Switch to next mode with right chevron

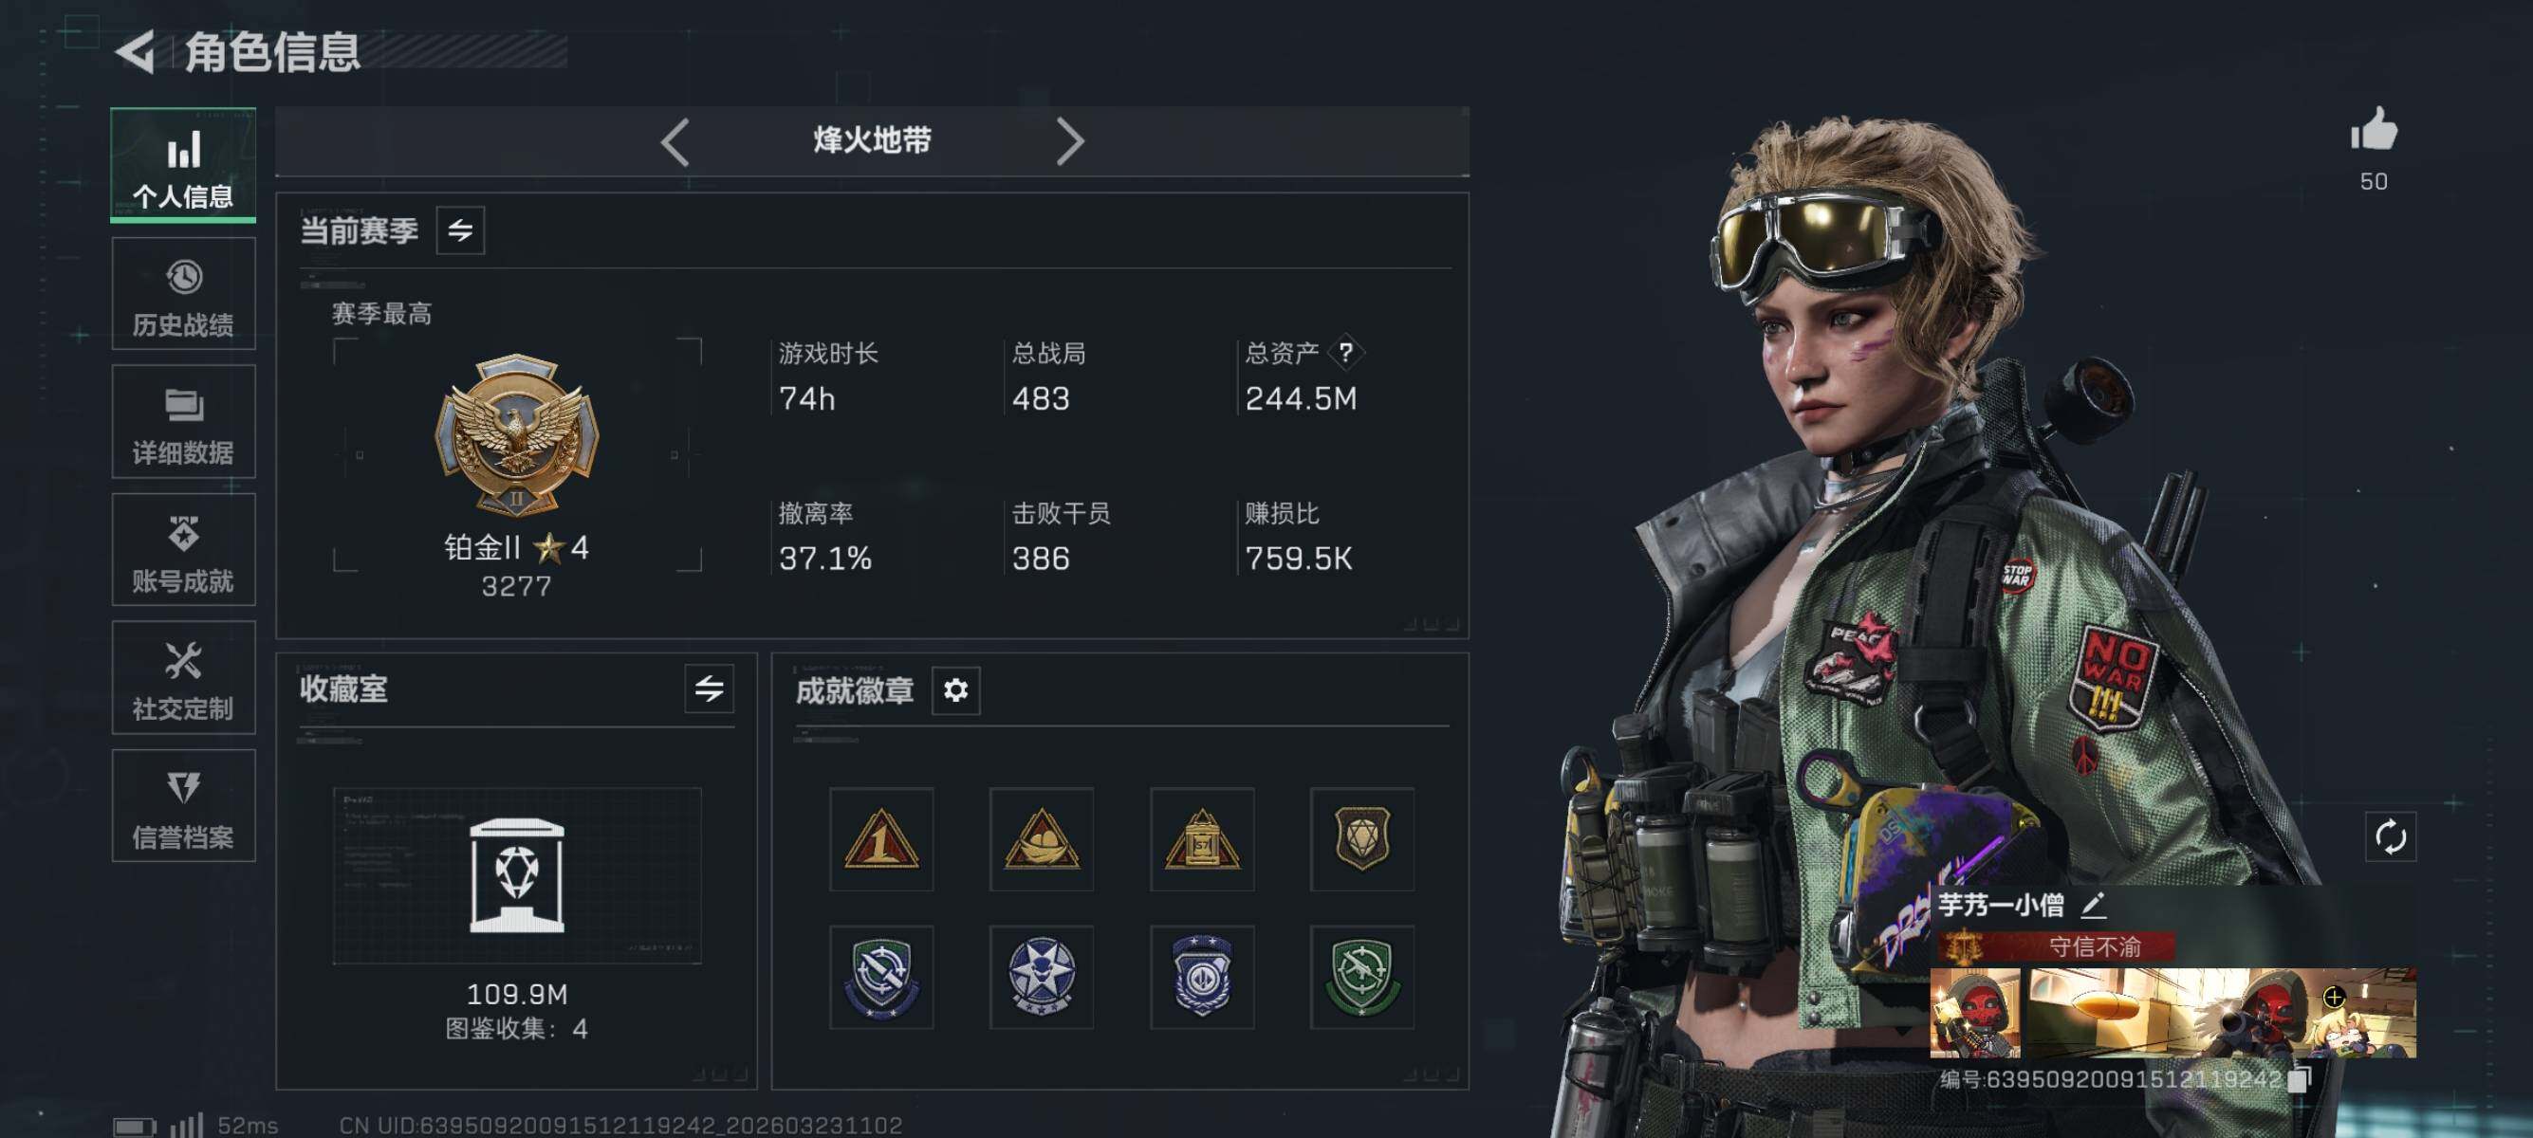[x=1070, y=142]
